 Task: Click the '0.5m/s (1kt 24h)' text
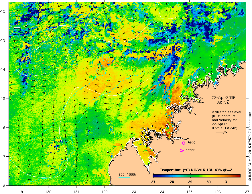[225, 128]
